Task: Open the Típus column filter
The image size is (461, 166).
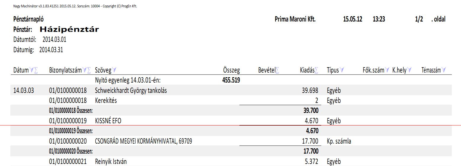Action: pyautogui.click(x=342, y=70)
